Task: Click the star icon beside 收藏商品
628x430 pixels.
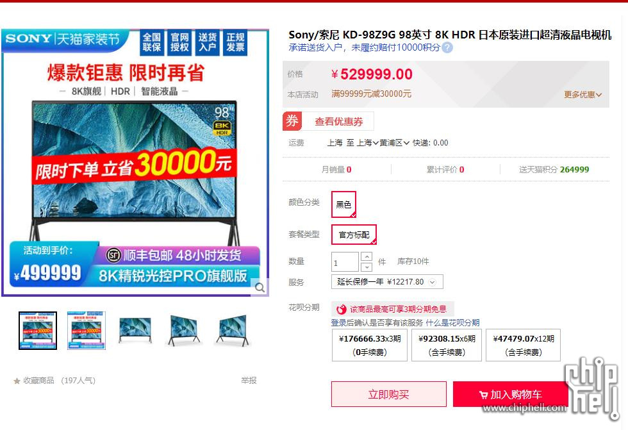Action: click(x=17, y=381)
